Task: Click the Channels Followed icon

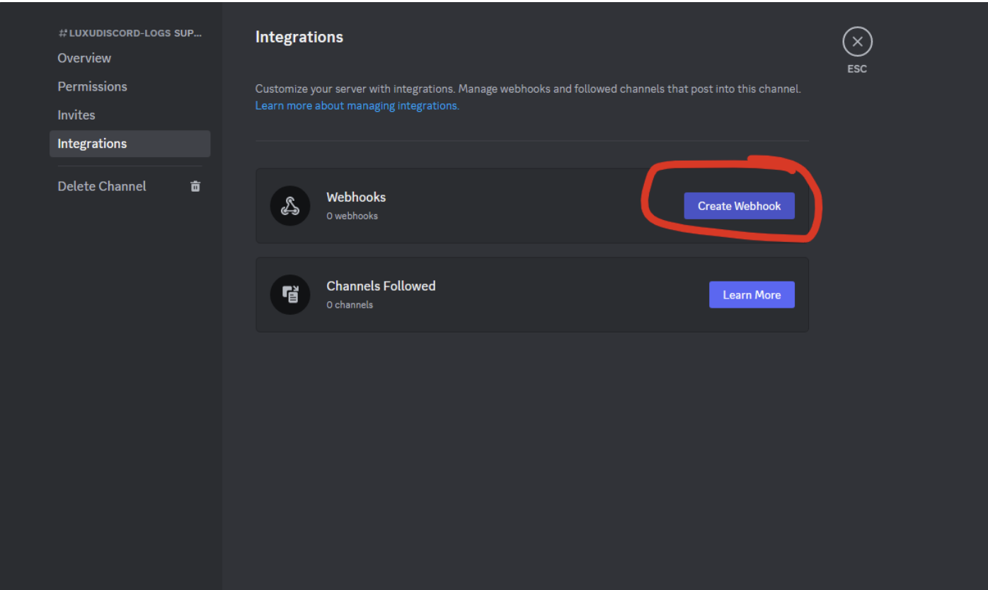Action: coord(290,295)
